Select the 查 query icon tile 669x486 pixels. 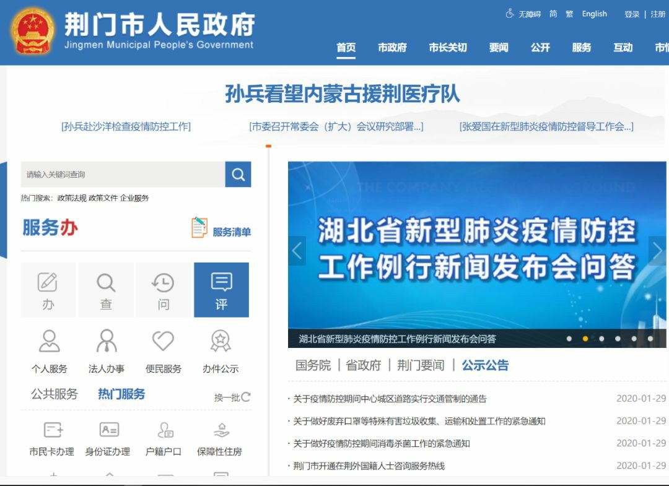click(x=106, y=290)
